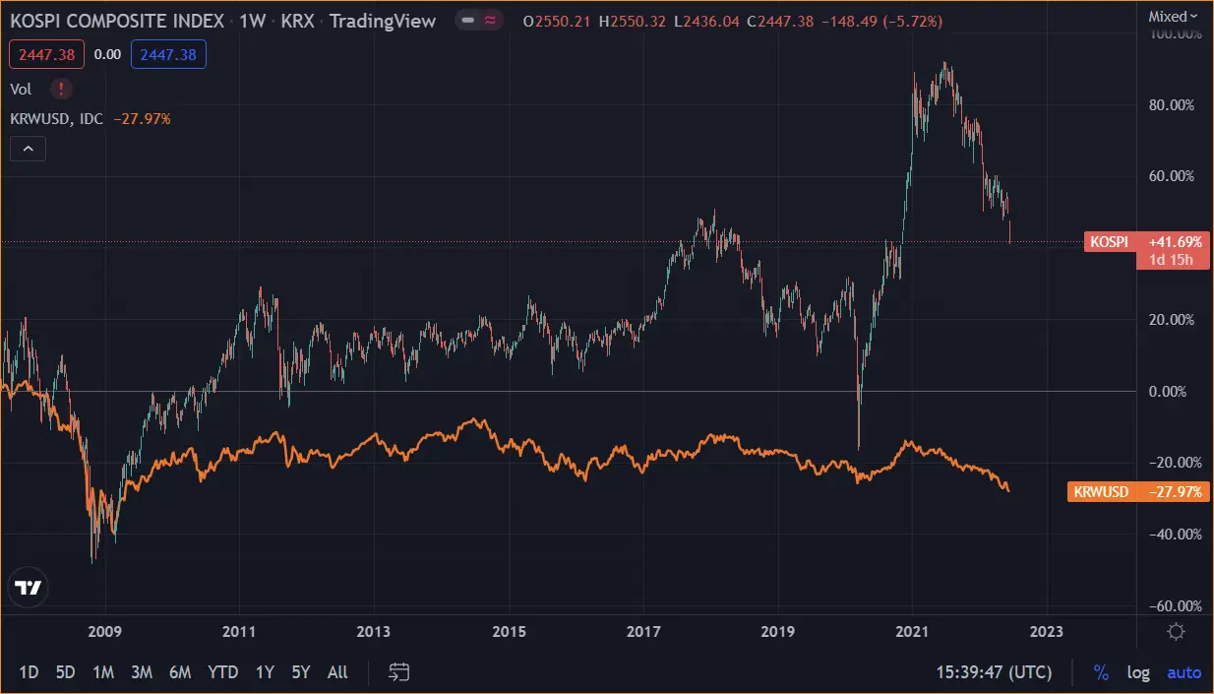
Task: Click the 2009 time axis label
Action: point(104,632)
